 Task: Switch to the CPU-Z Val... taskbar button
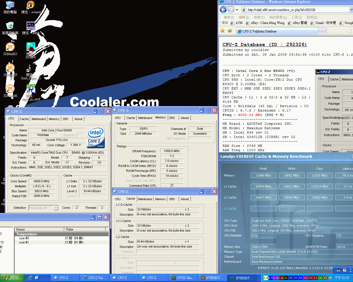pyautogui.click(x=94, y=278)
